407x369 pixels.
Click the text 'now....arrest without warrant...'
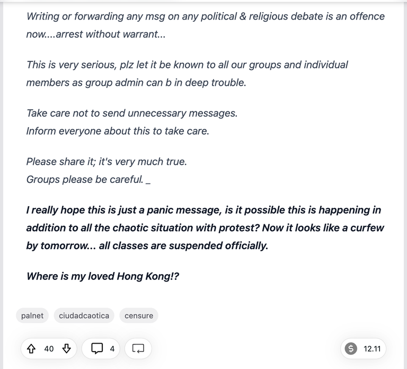coord(96,34)
